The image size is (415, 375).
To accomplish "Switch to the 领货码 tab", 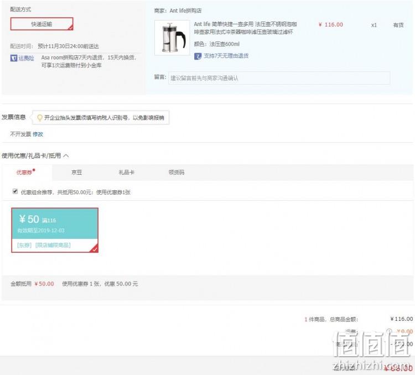I will 177,172.
